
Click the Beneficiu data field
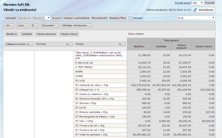[12, 34]
